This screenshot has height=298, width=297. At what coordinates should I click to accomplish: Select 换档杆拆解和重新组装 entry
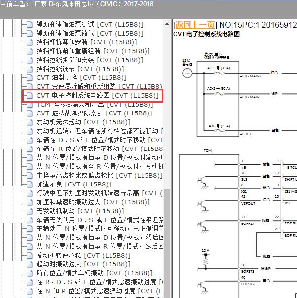pyautogui.click(x=93, y=51)
